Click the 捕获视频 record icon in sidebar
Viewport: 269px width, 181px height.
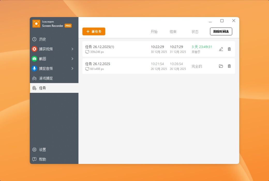34,49
